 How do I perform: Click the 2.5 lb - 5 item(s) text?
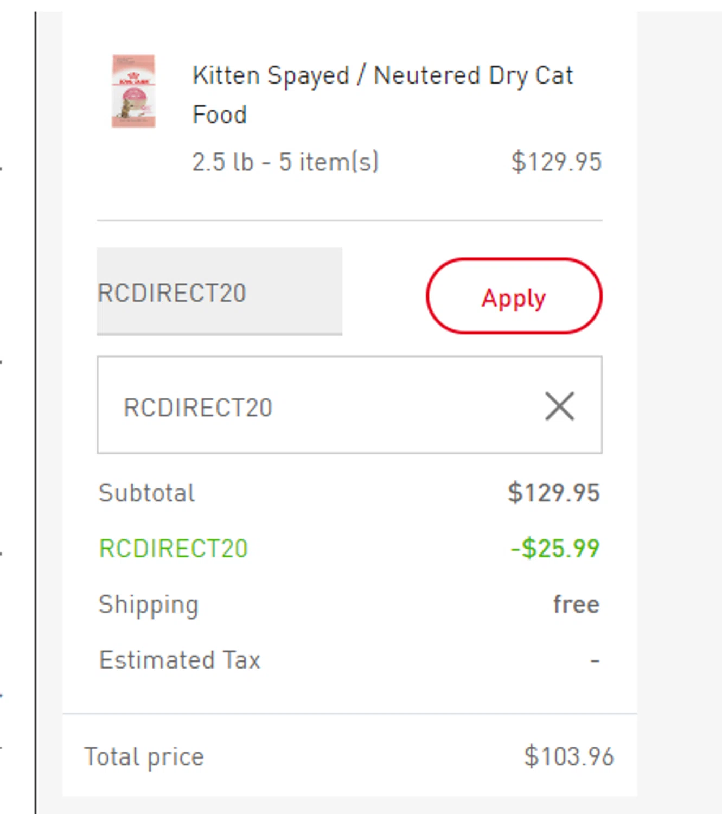[285, 162]
